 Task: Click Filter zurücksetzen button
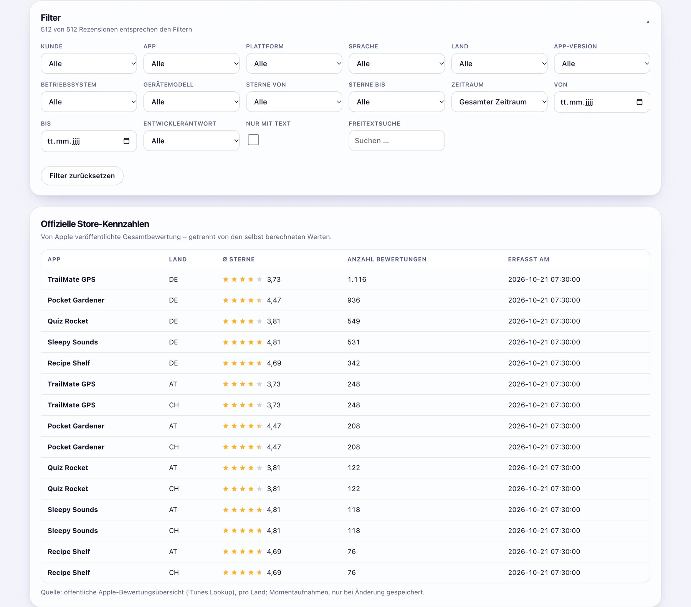[x=82, y=176]
